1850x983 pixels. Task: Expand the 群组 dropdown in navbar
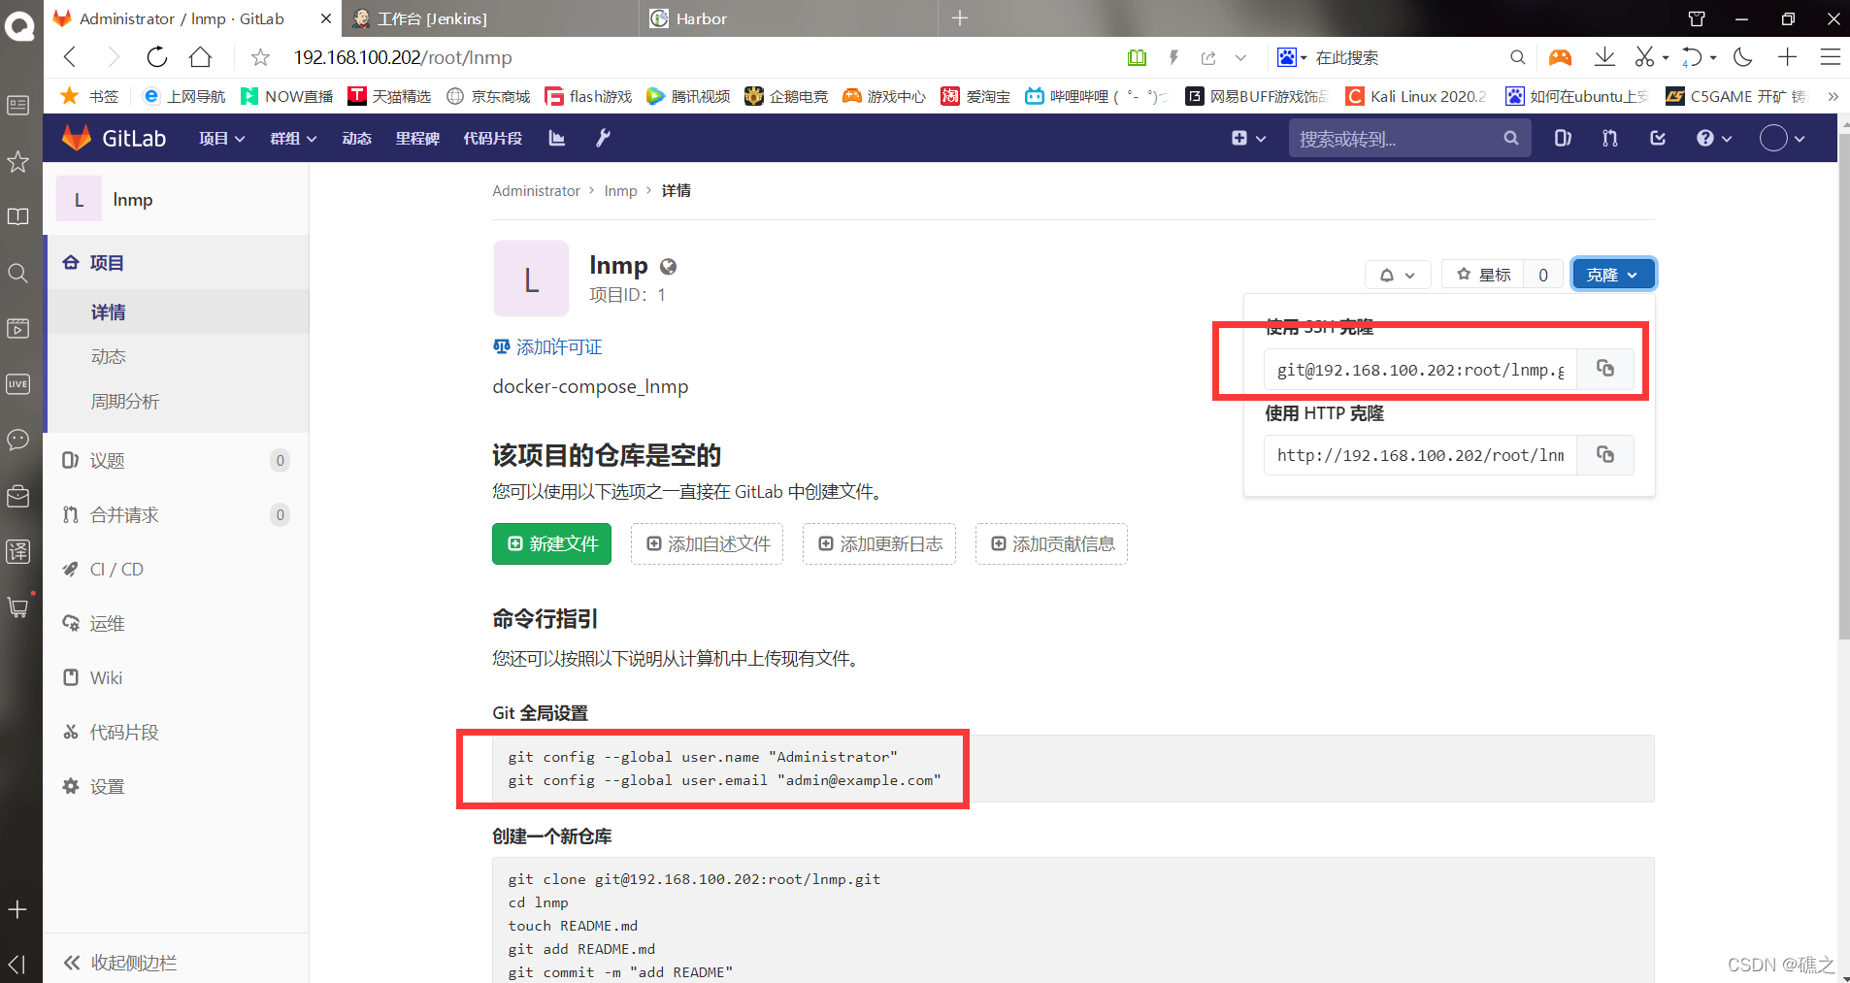pos(293,138)
